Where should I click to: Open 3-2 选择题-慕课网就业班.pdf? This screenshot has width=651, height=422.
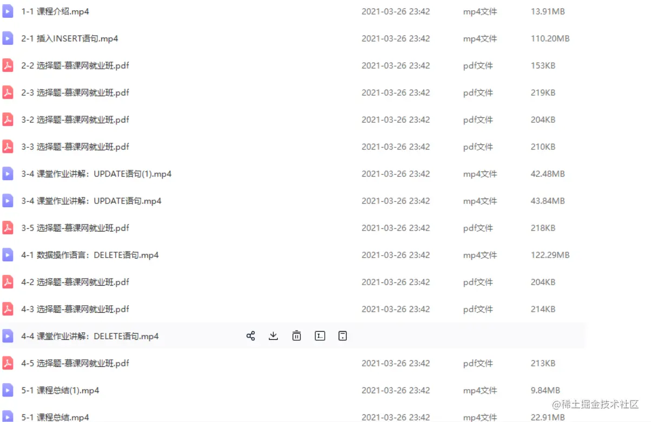coord(75,120)
